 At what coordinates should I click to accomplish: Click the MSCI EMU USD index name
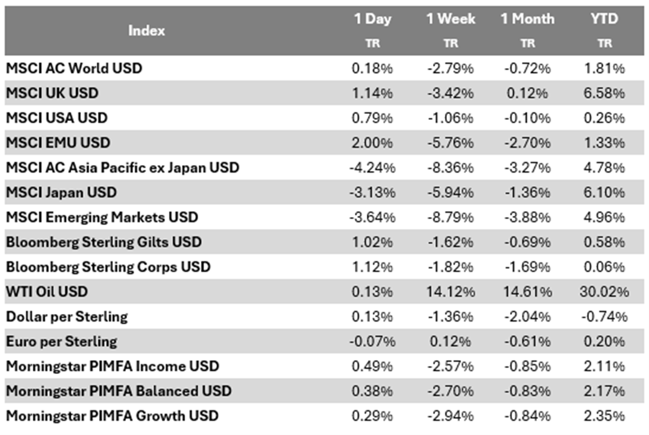pos(58,143)
